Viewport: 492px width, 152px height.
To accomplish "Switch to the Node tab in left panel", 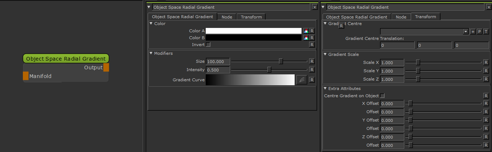I will tap(227, 17).
